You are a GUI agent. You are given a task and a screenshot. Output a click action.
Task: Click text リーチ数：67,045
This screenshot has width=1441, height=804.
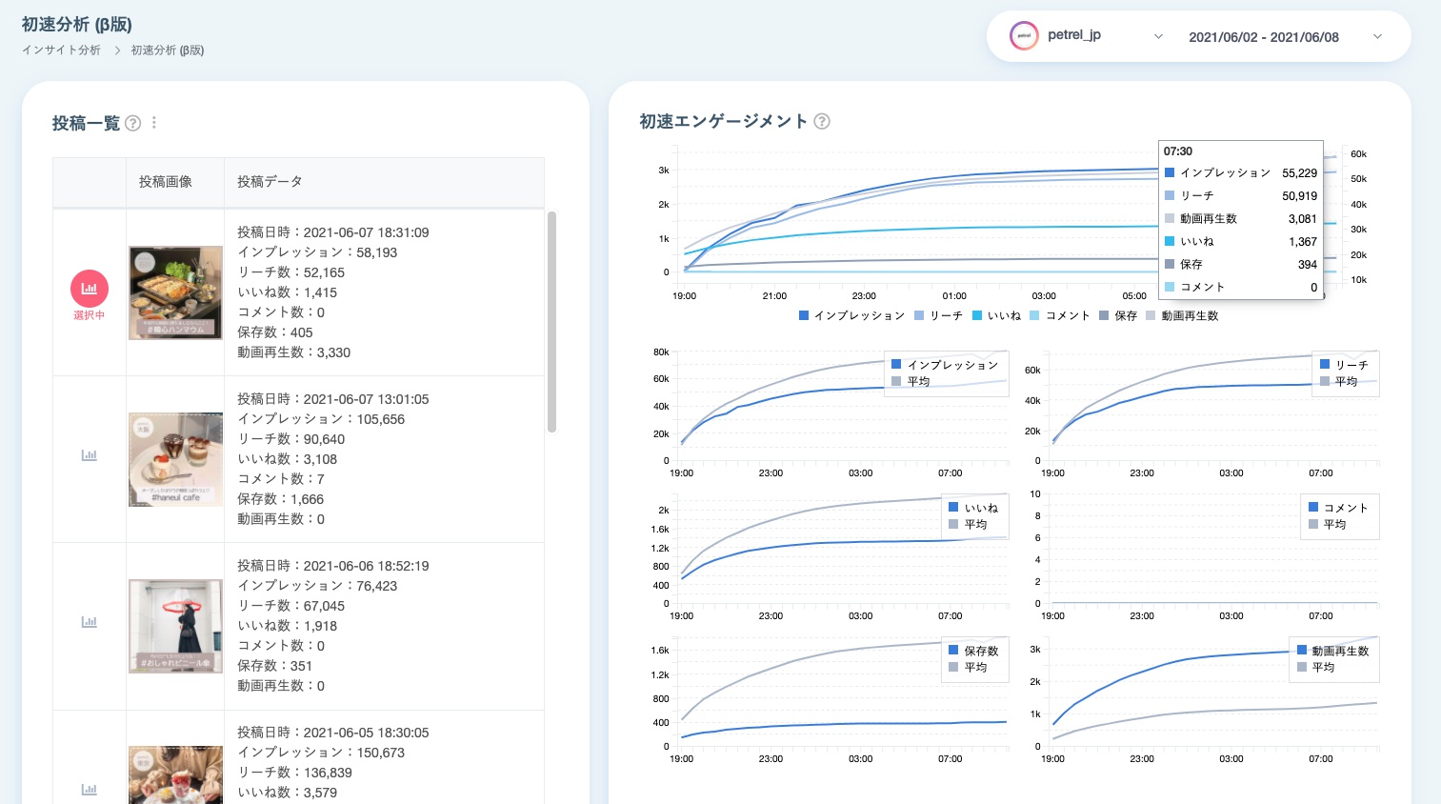[291, 606]
